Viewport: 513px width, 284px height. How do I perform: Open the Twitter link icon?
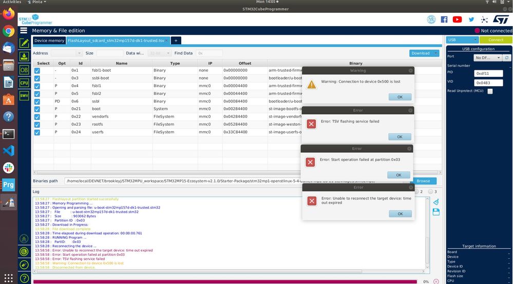(x=471, y=19)
